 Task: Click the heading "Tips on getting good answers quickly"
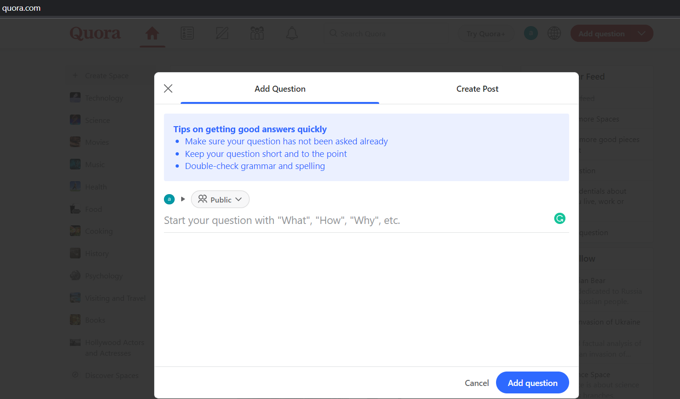tap(250, 129)
